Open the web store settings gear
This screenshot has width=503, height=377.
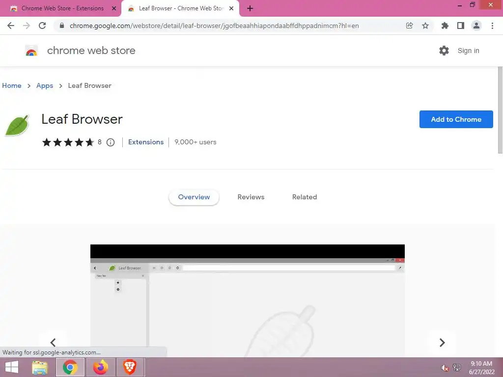click(x=444, y=51)
